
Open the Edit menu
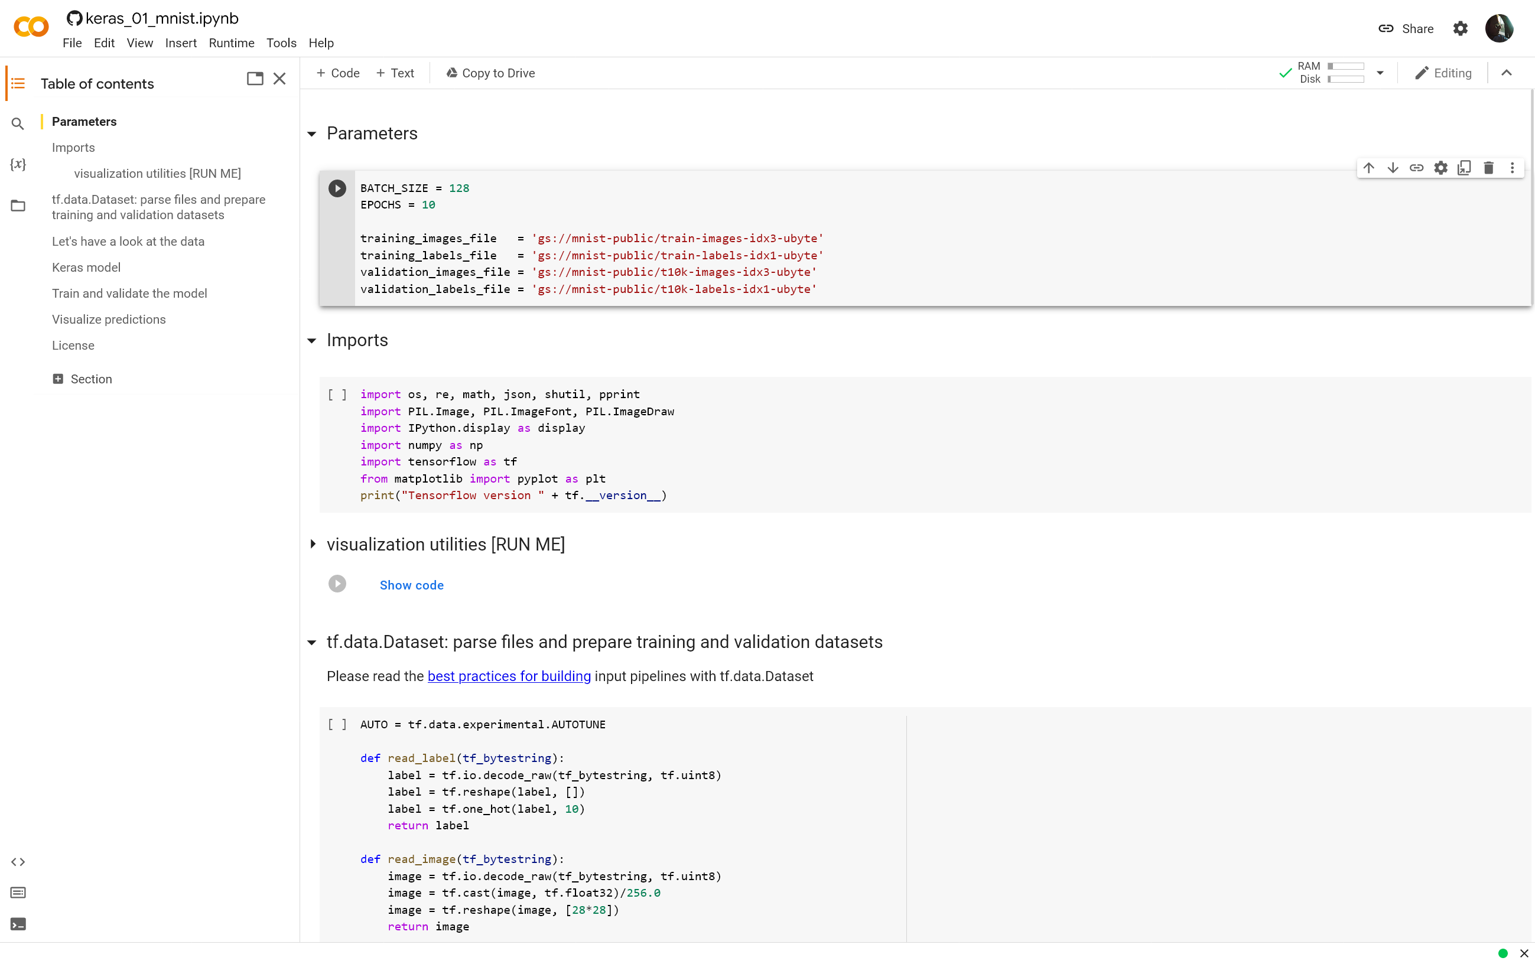coord(104,43)
